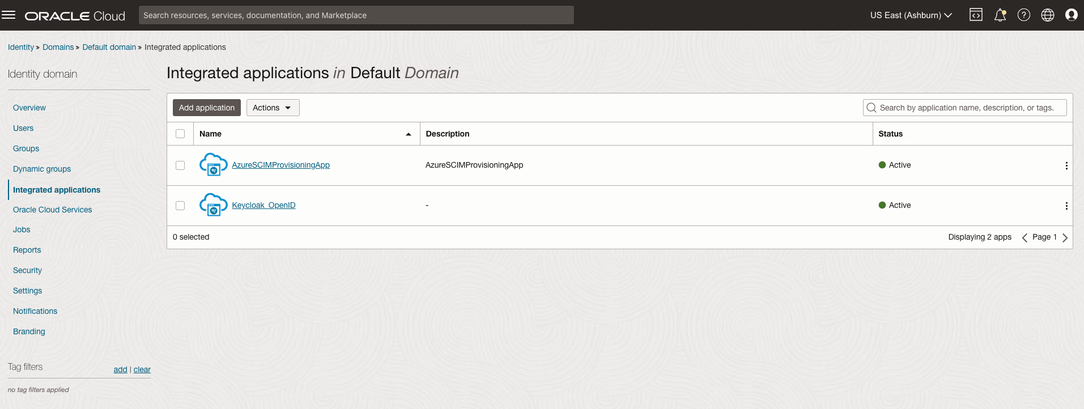Click the Active status of AzureSCIMProvisioningApp

tap(895, 165)
